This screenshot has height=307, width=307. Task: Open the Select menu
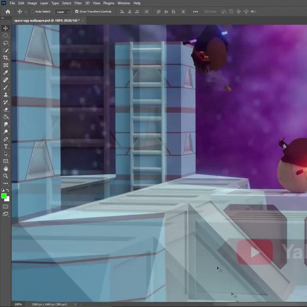[67, 3]
